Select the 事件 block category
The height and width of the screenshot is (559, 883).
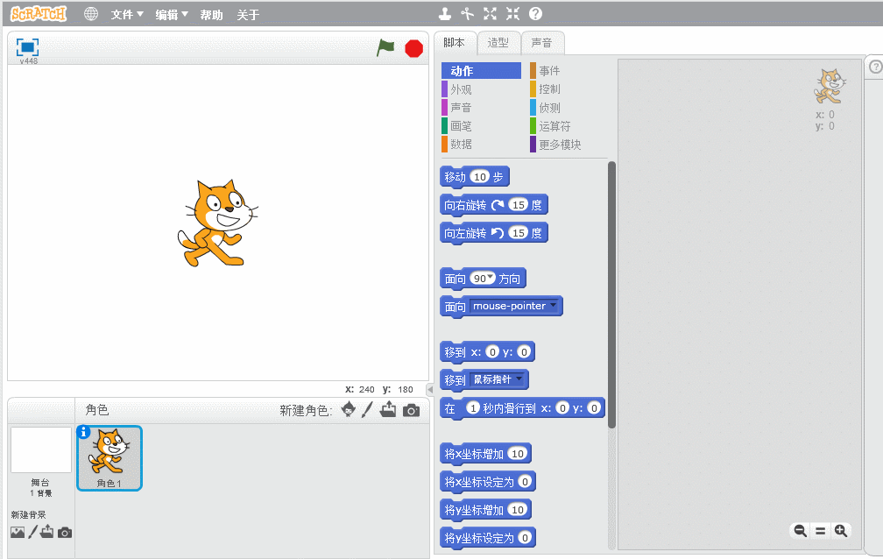click(545, 71)
